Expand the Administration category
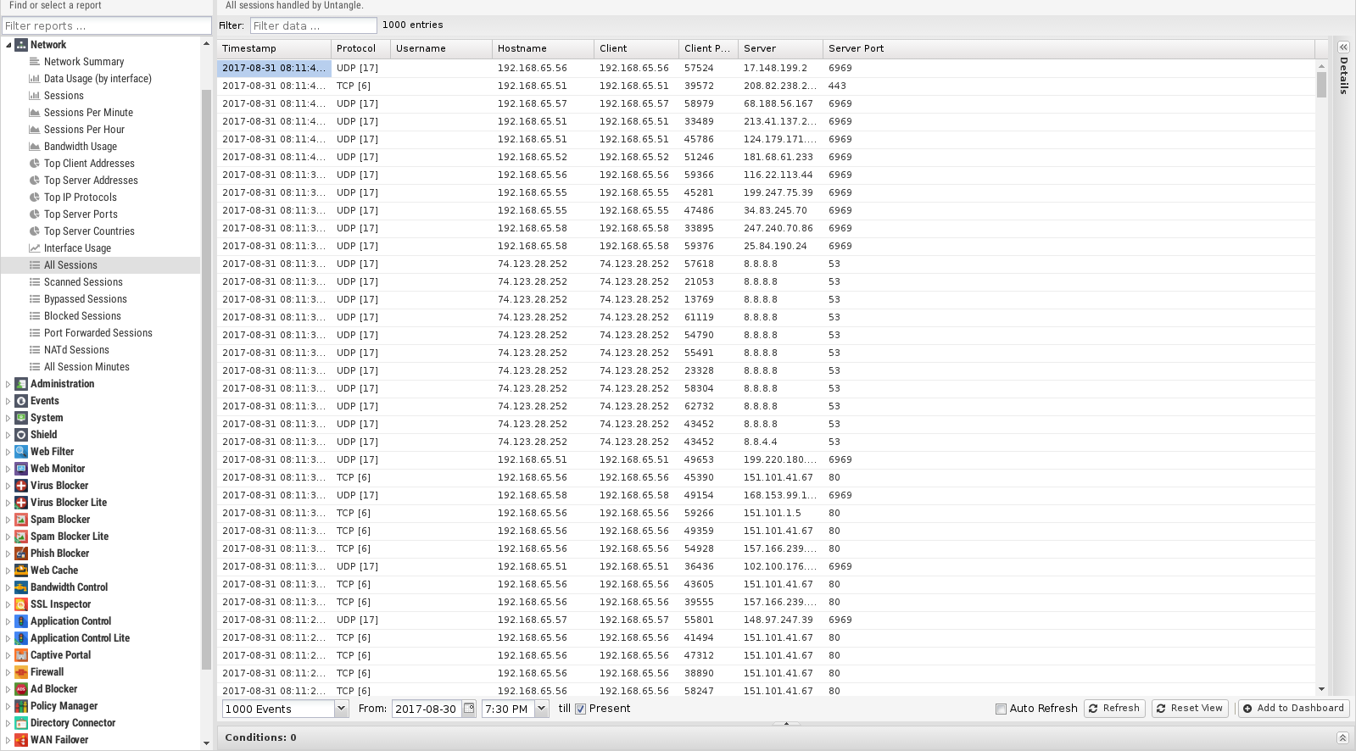Image resolution: width=1356 pixels, height=751 pixels. click(8, 384)
